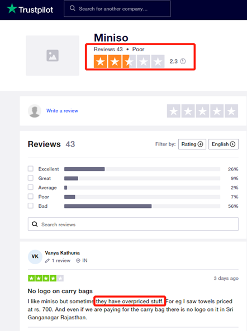The image size is (247, 331).
Task: Click the search reviews magnifier icon
Action: coord(35,224)
